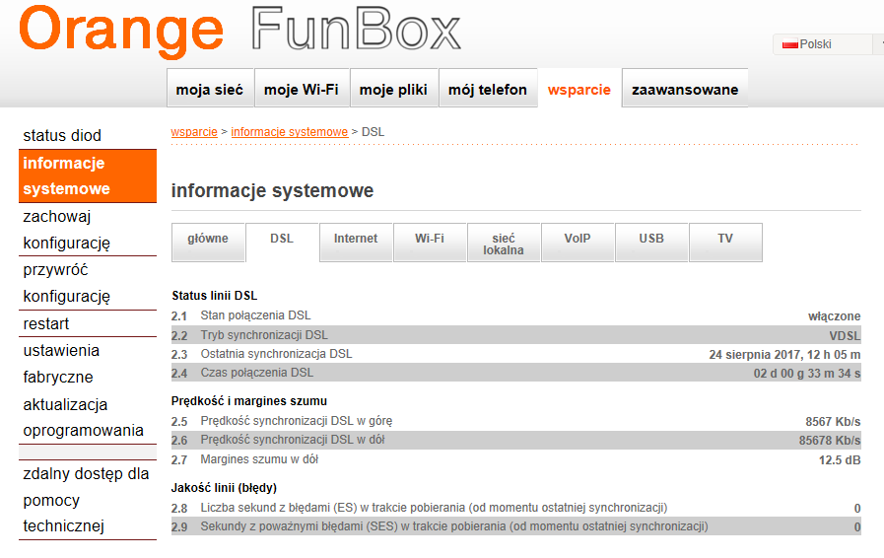This screenshot has height=558, width=884.
Task: Click the Orange logo
Action: point(121,31)
